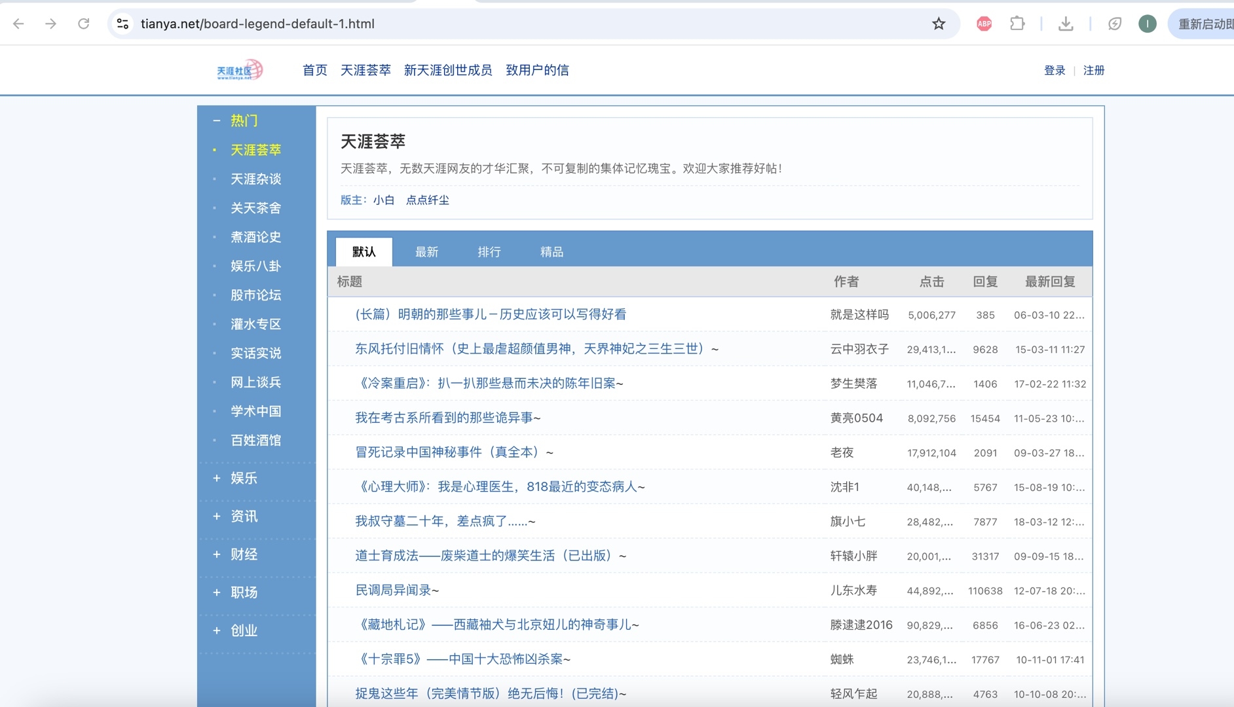Viewport: 1234px width, 707px height.
Task: Open the green profile avatar
Action: click(x=1147, y=24)
